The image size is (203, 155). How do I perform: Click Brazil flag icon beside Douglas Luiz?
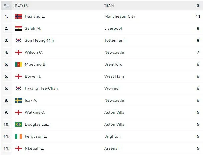(18, 124)
